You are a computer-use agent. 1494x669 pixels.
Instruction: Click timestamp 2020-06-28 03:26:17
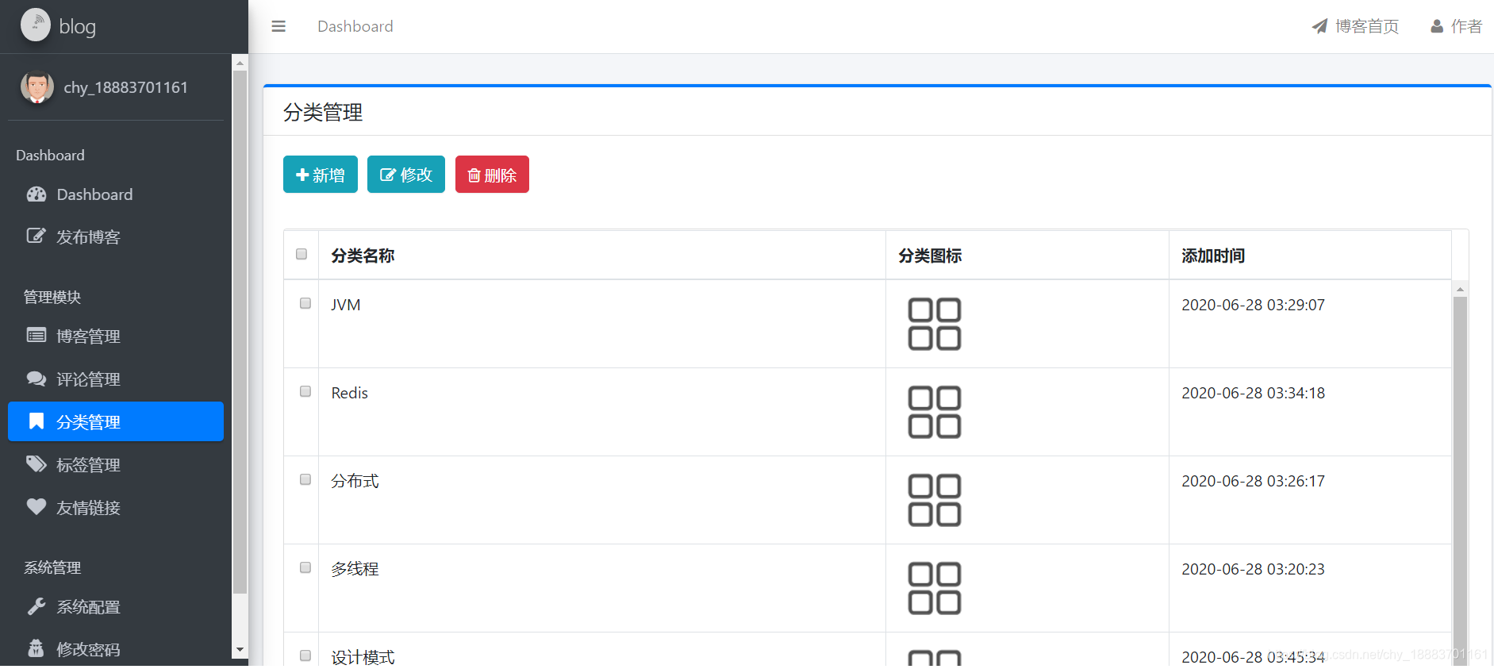point(1253,481)
